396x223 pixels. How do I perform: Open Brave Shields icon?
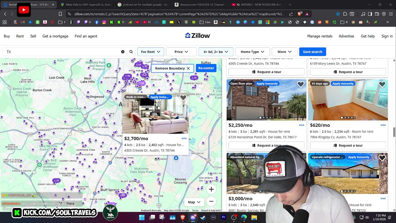click(x=299, y=14)
